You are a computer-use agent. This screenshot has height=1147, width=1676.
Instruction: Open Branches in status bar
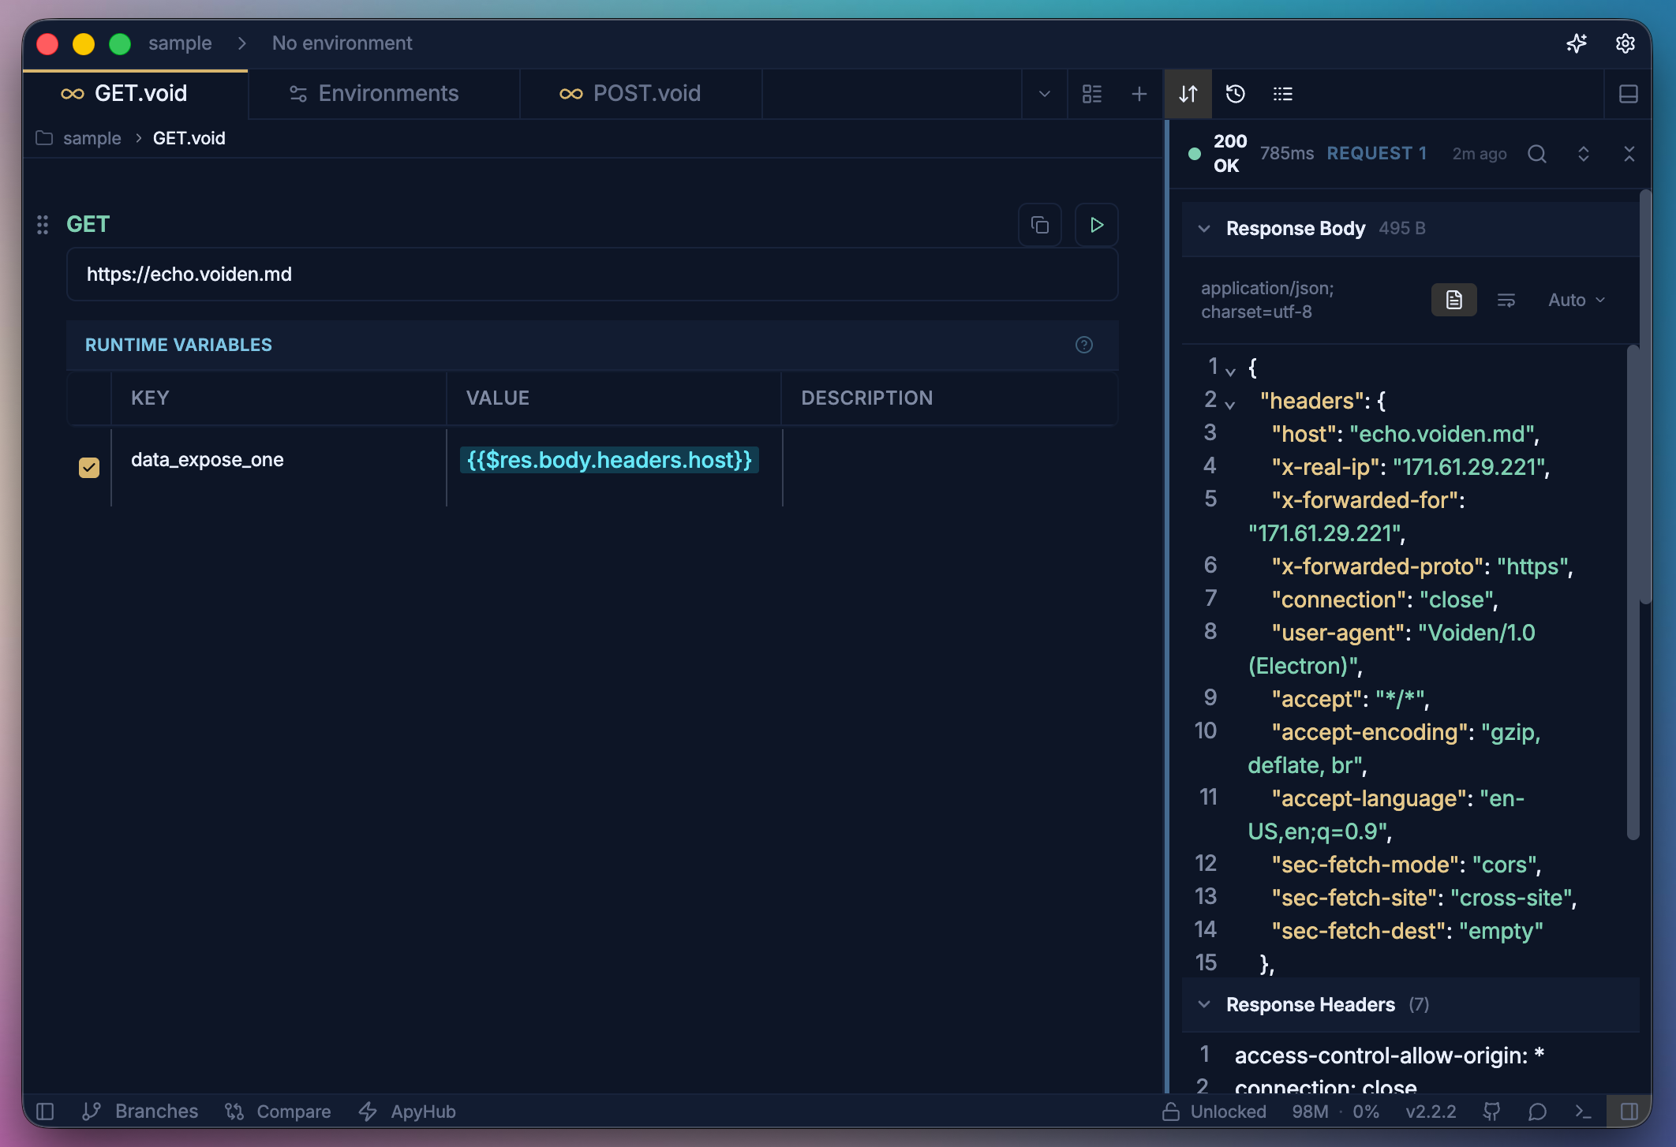(140, 1112)
